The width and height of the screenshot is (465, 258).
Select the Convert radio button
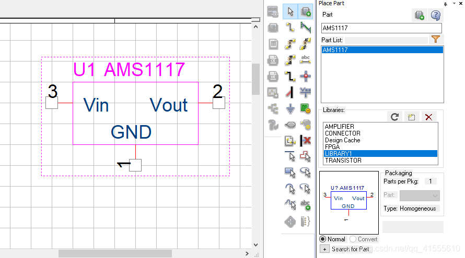point(353,239)
